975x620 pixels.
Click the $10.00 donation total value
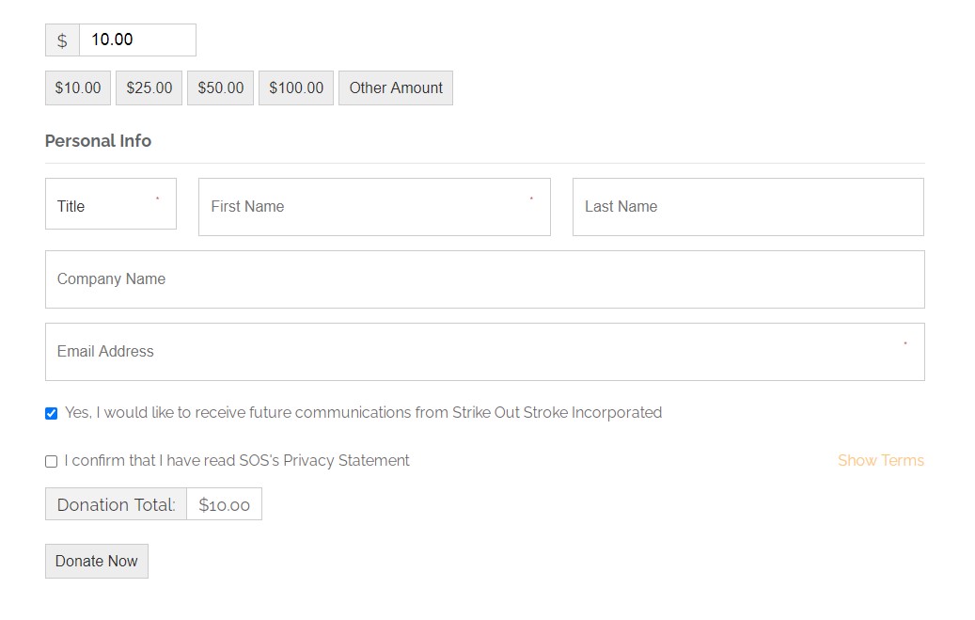click(225, 505)
